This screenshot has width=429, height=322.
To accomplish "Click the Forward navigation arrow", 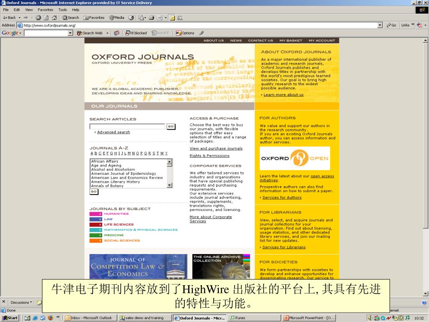I will tap(26, 18).
